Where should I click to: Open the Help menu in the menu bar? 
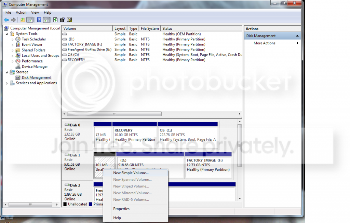coord(47,13)
